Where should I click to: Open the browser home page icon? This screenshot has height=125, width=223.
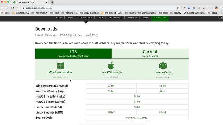click(17, 8)
